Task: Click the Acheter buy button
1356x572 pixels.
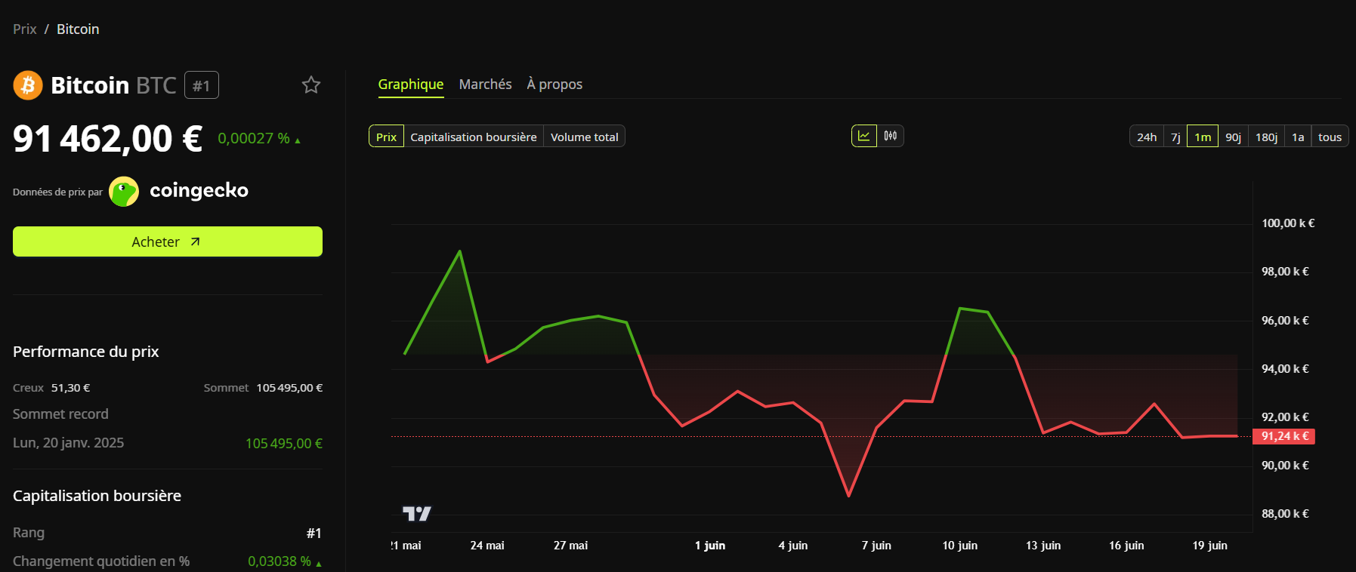Action: click(x=168, y=241)
